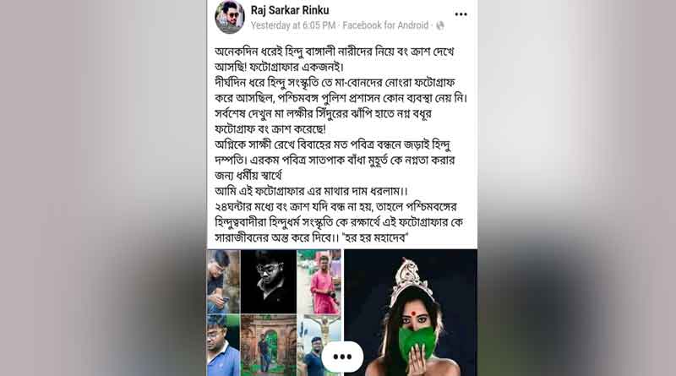Tap the floating three-dot bubble over photos
This screenshot has width=676, height=376.
coord(342,357)
